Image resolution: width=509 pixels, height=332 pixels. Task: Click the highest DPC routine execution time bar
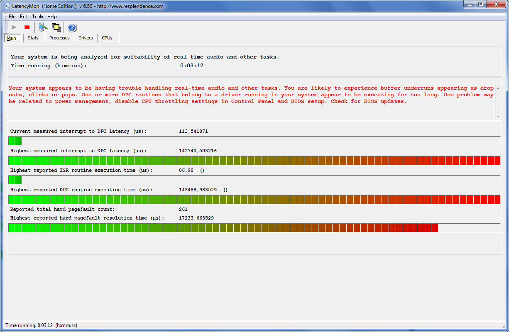(x=254, y=199)
